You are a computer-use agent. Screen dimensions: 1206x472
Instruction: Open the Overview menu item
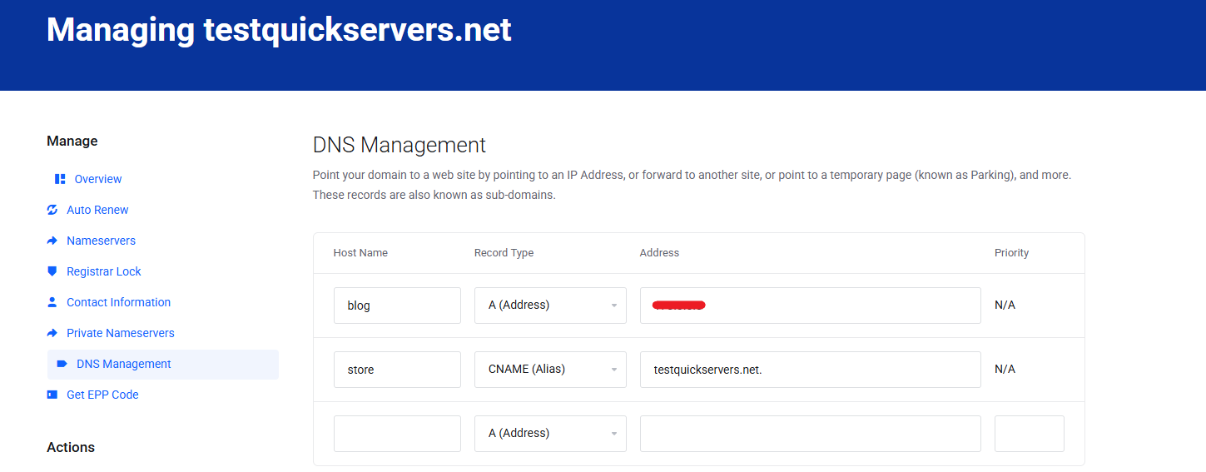click(x=98, y=179)
